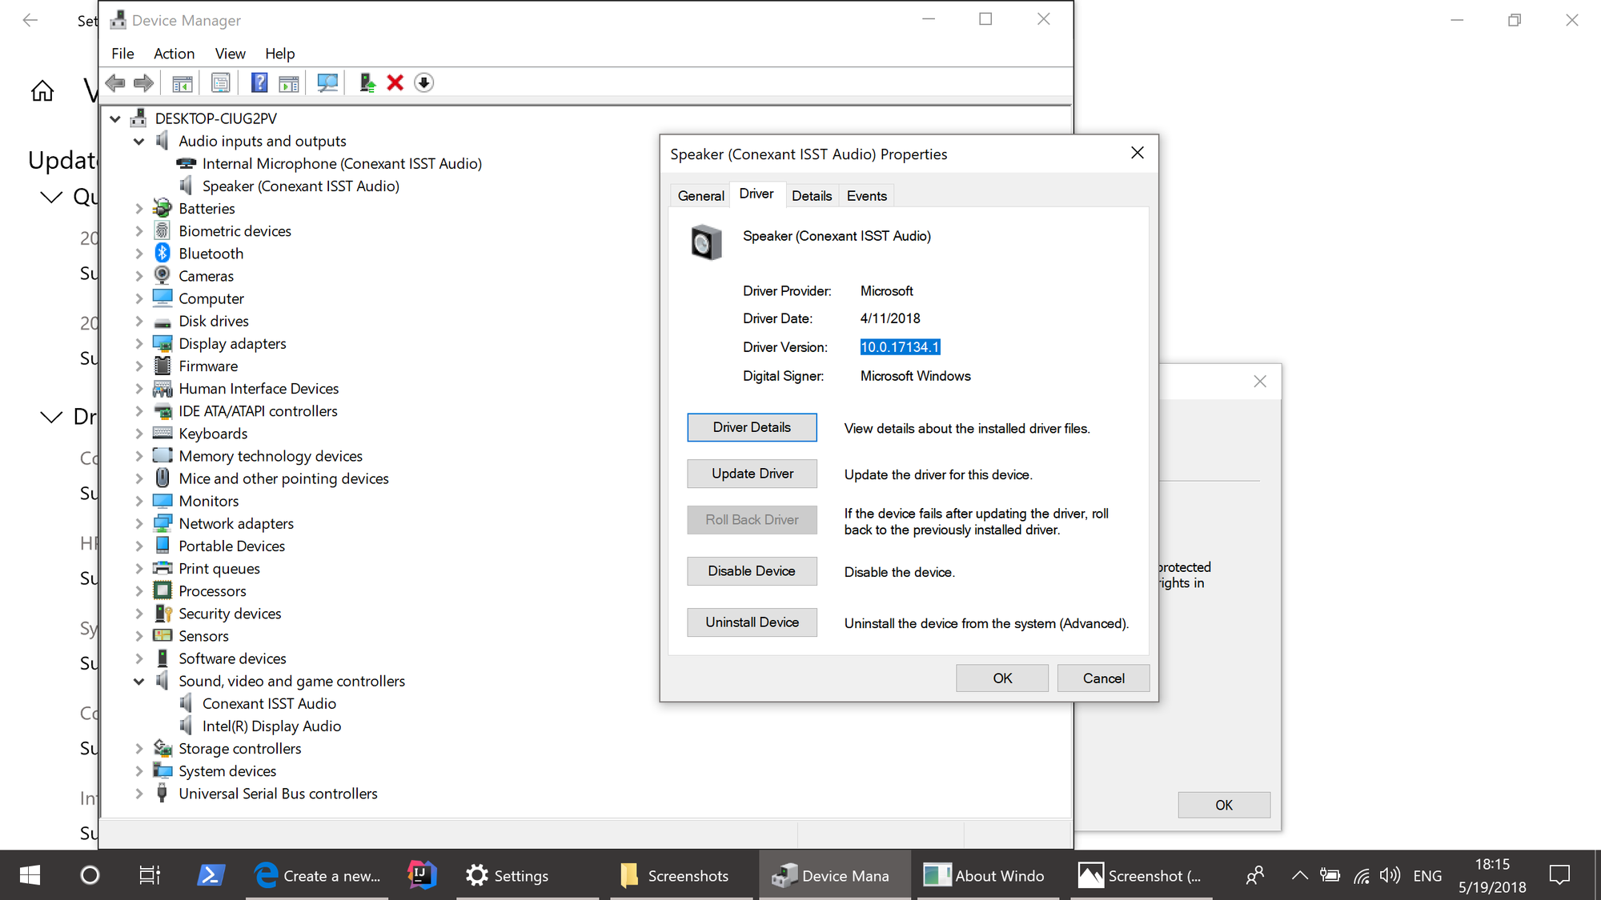Image resolution: width=1601 pixels, height=900 pixels.
Task: Click the Cortana circle on taskbar
Action: pos(90,875)
